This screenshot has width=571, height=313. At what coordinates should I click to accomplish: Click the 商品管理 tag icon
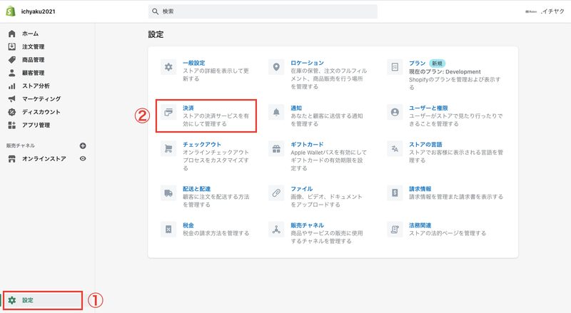pyautogui.click(x=11, y=60)
